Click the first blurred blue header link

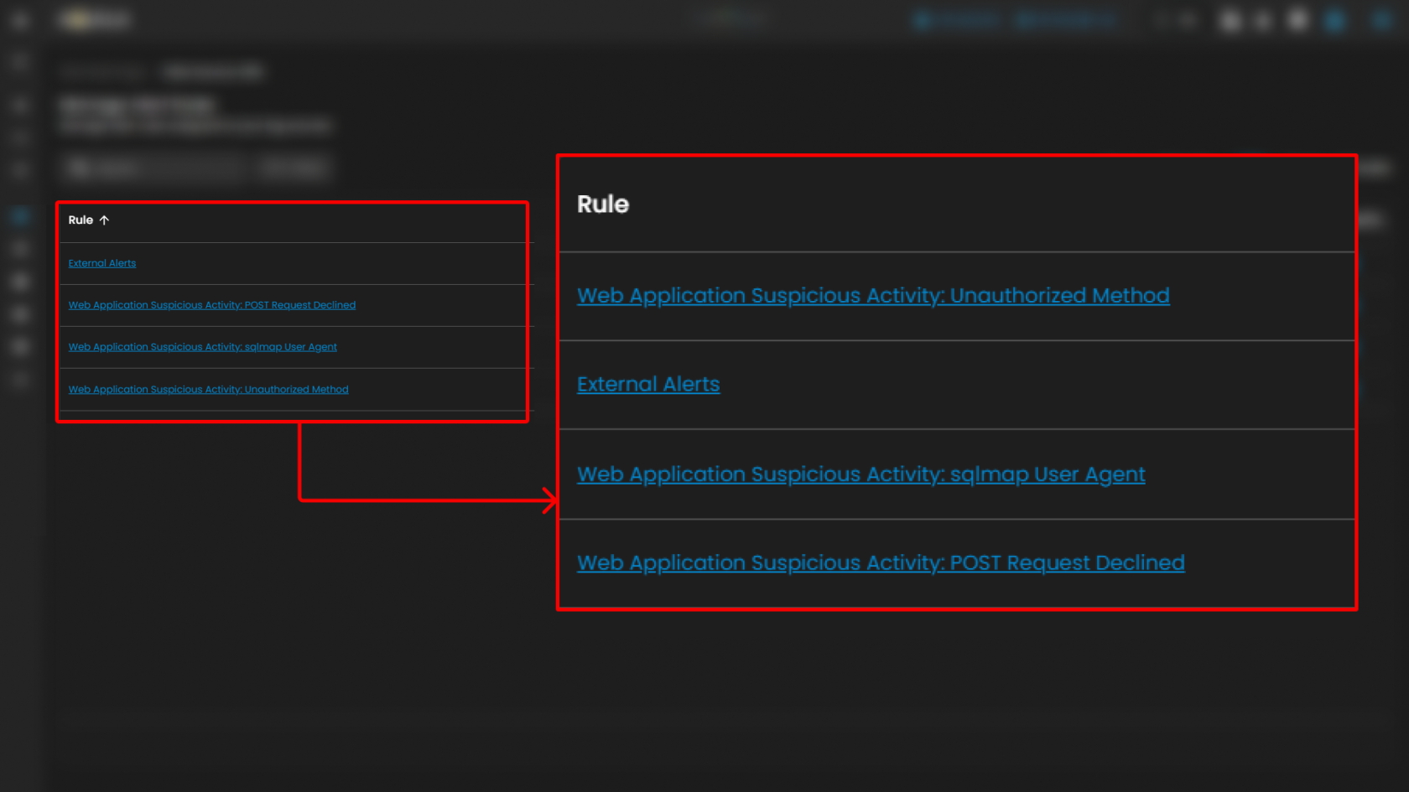pyautogui.click(x=958, y=20)
